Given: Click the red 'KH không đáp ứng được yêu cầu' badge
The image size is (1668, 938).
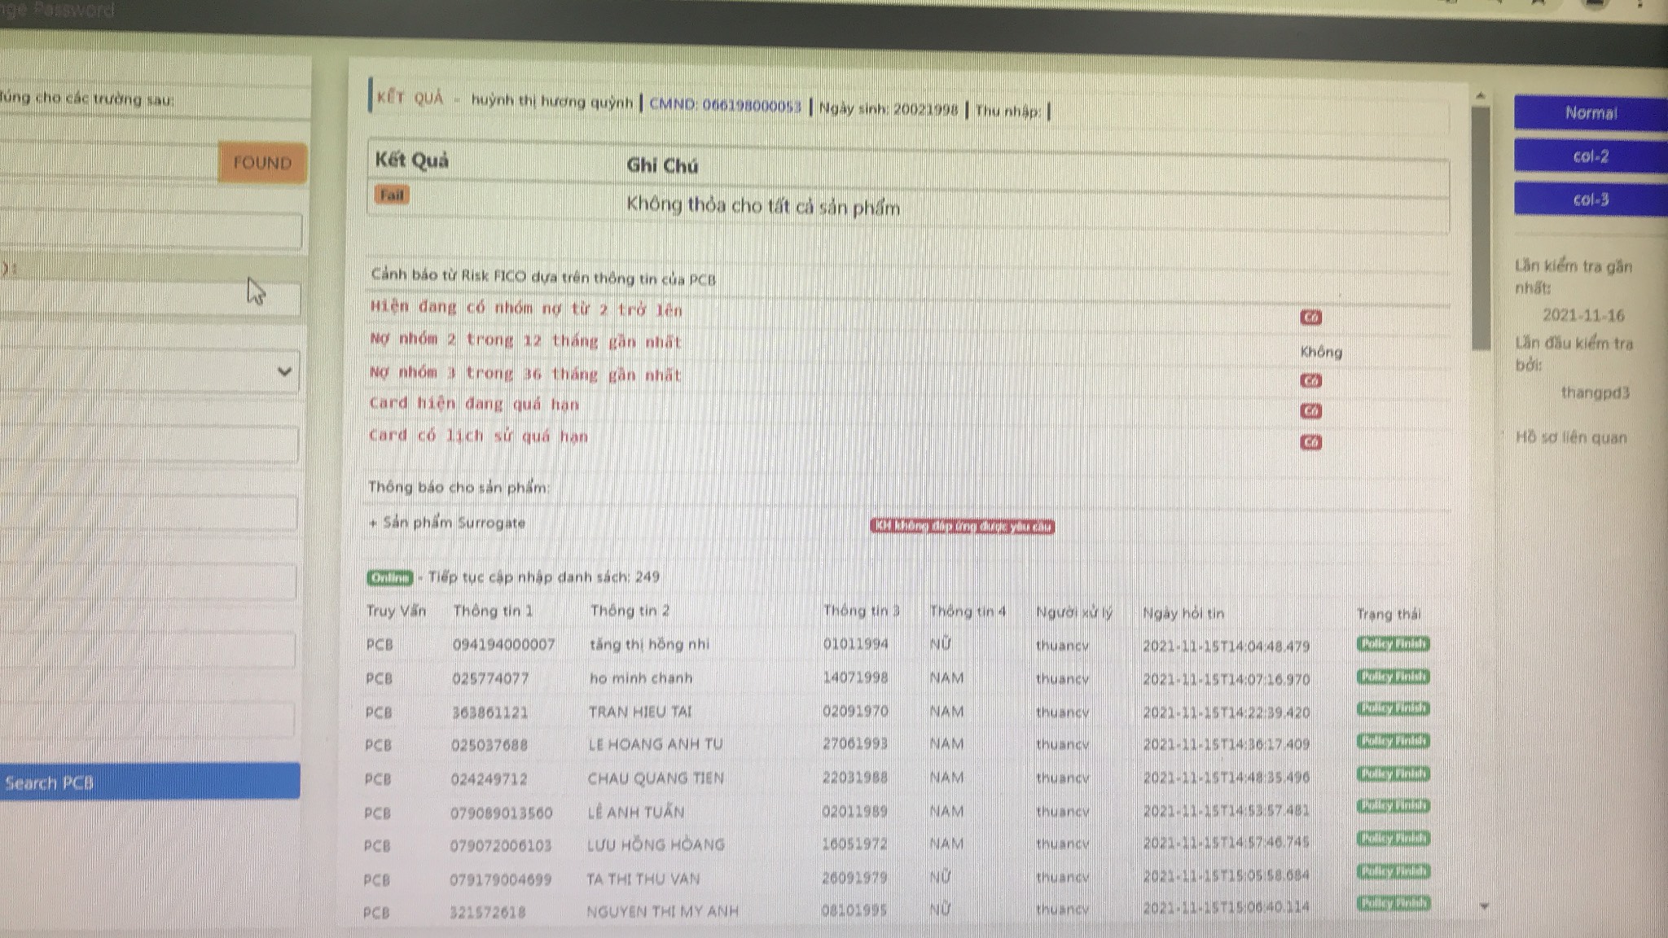Looking at the screenshot, I should pyautogui.click(x=962, y=526).
